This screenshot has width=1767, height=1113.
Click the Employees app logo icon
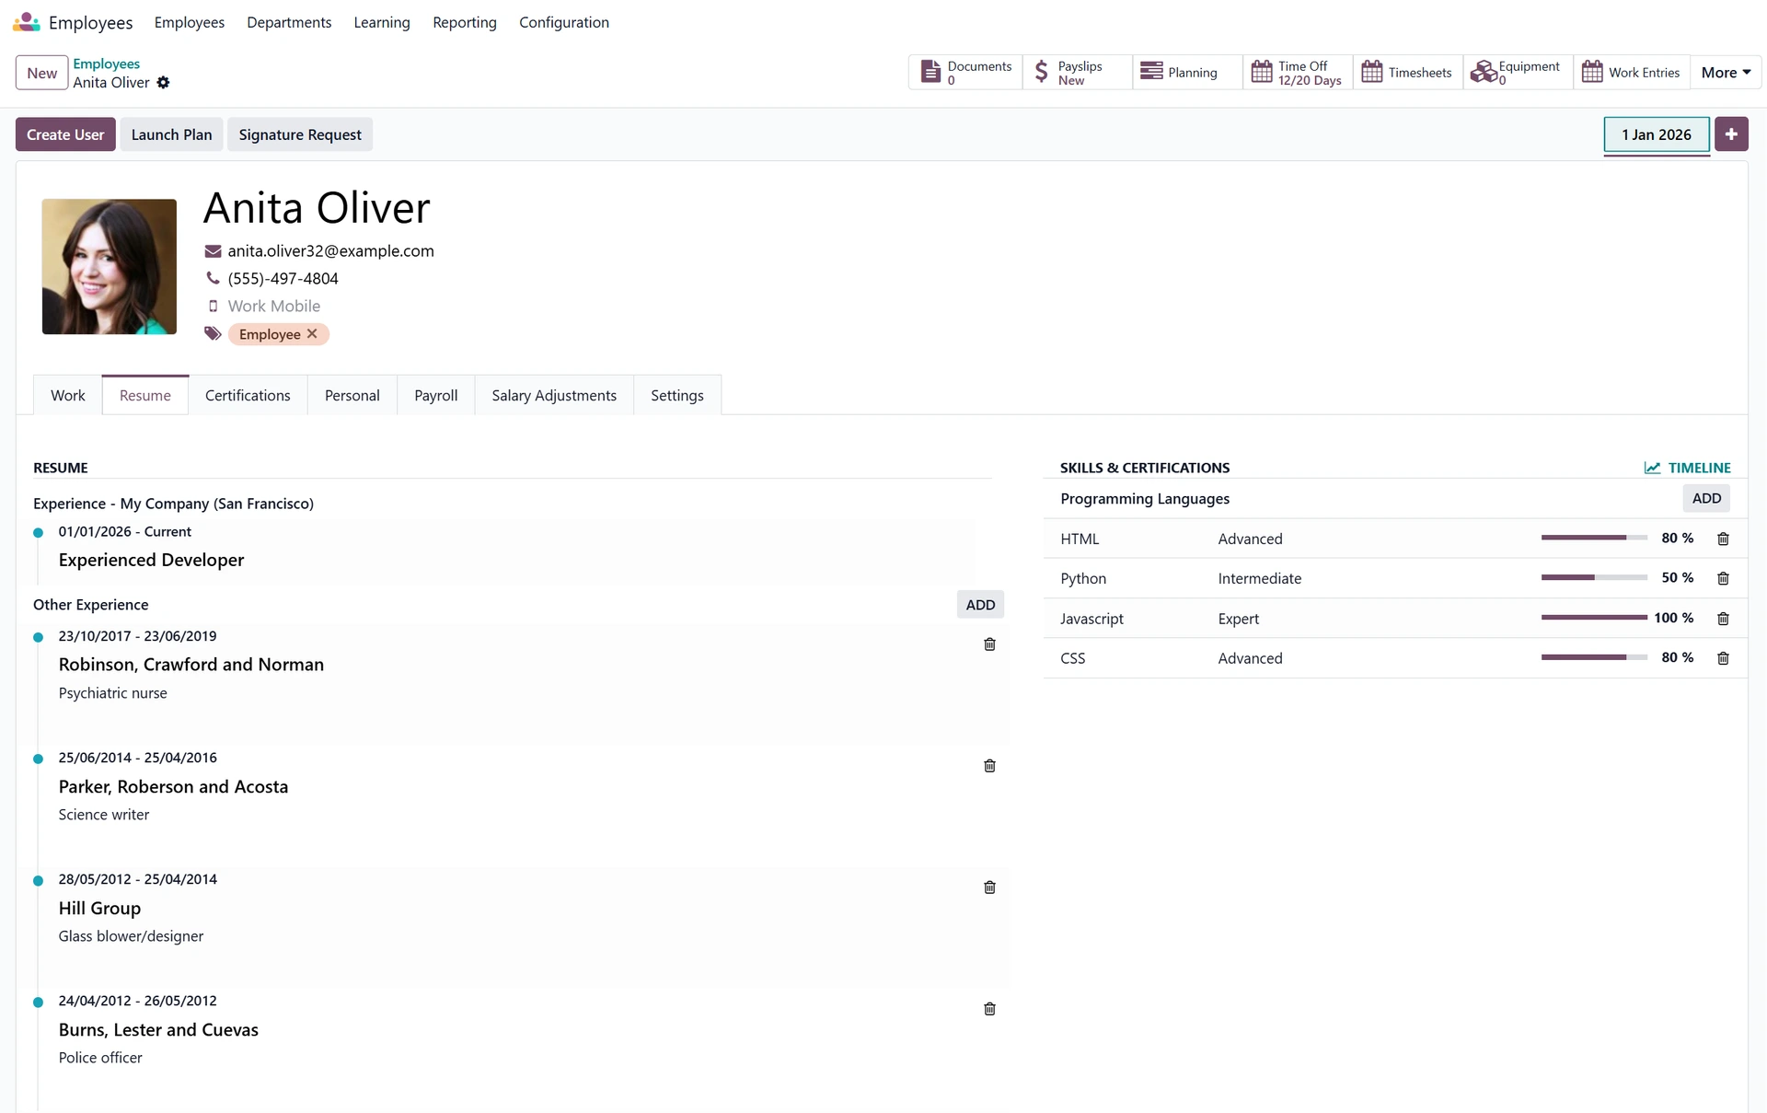tap(26, 21)
